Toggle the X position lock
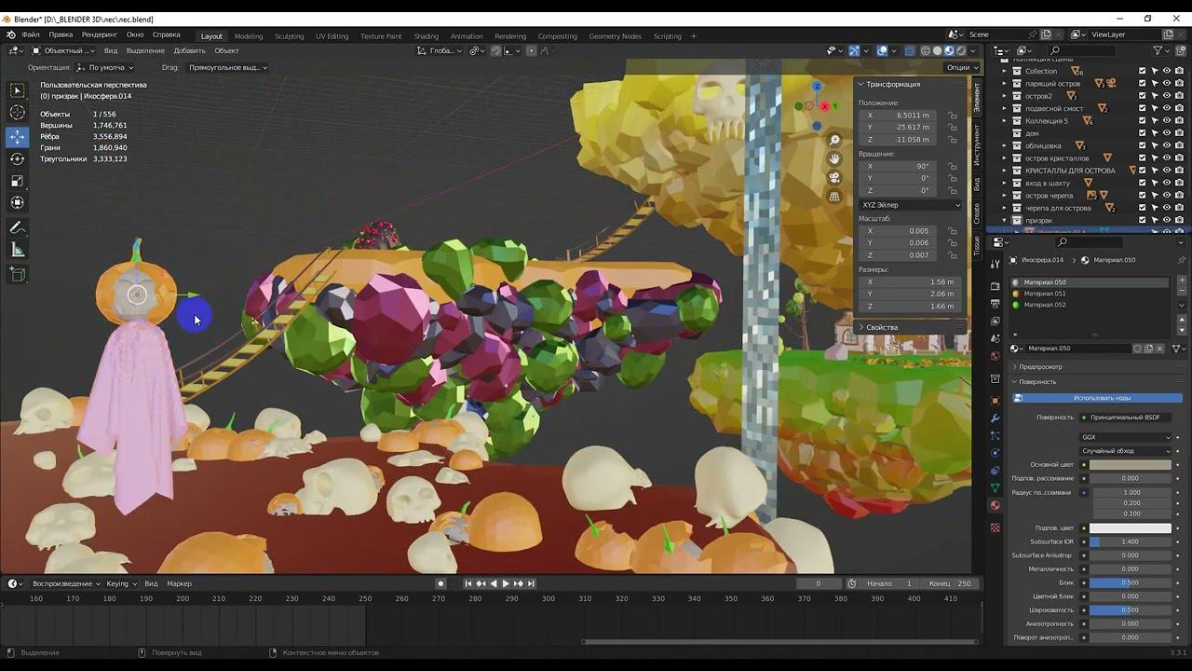The height and width of the screenshot is (671, 1192). pos(953,116)
